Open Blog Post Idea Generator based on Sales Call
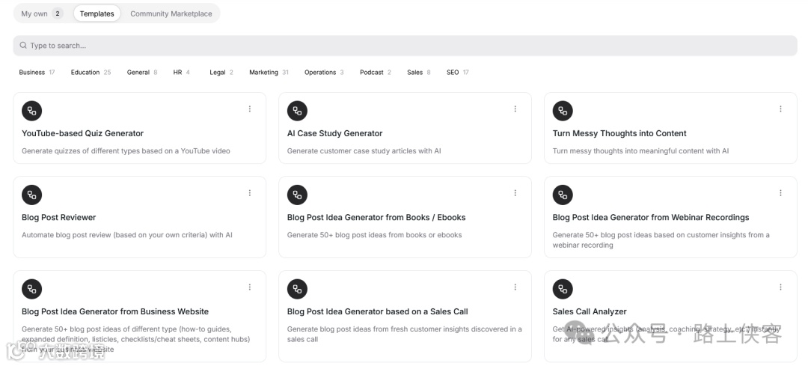Viewport: 808px width, 366px height. (377, 311)
